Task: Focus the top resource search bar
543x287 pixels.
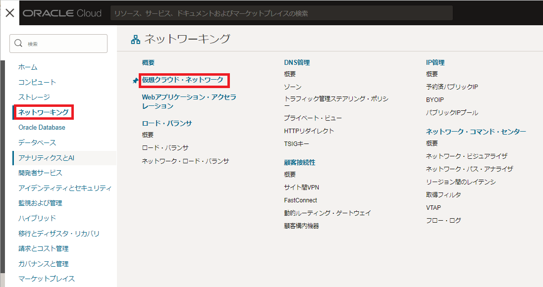Action: (x=281, y=13)
